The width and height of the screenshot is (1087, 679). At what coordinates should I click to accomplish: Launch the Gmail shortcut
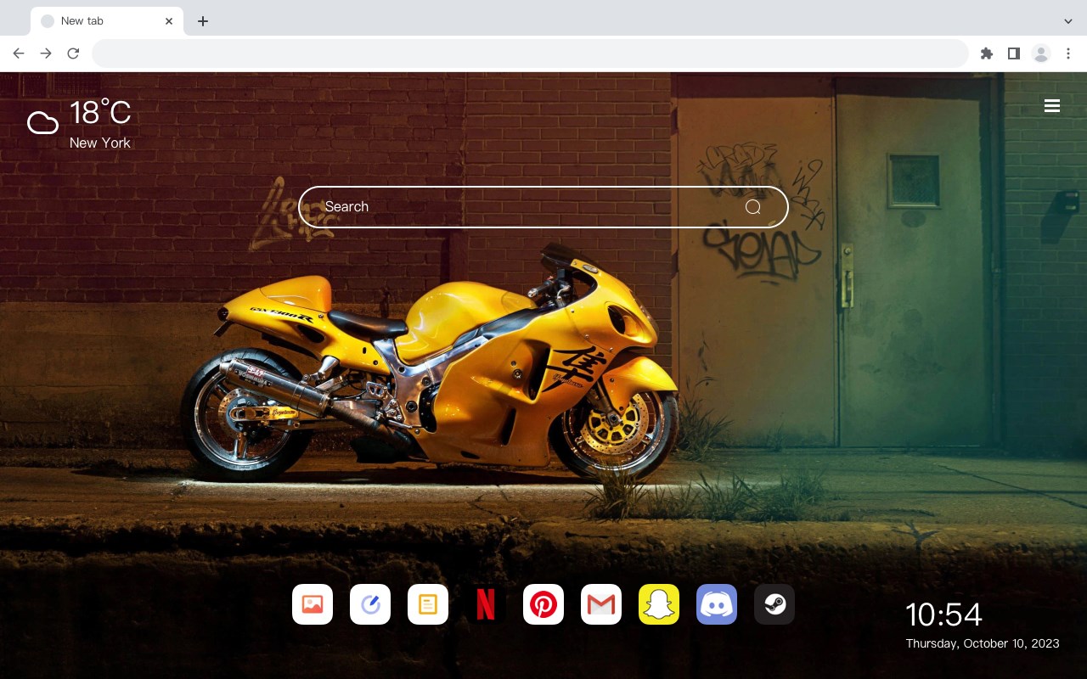601,604
